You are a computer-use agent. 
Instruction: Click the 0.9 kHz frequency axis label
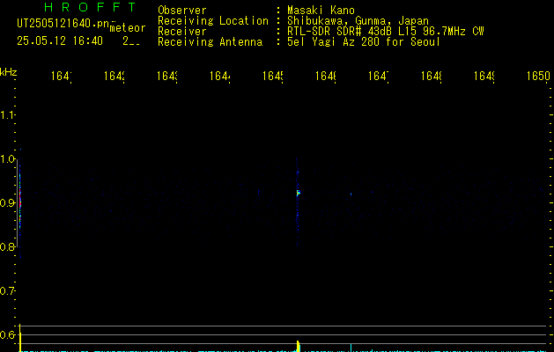7,203
